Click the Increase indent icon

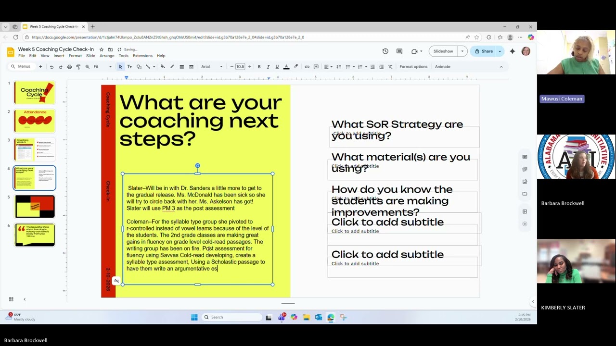(x=381, y=67)
